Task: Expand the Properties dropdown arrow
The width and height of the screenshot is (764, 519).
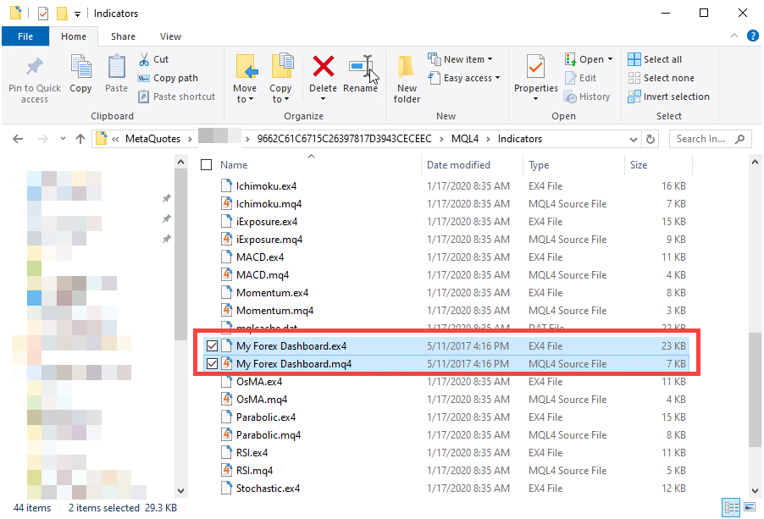Action: tap(535, 99)
